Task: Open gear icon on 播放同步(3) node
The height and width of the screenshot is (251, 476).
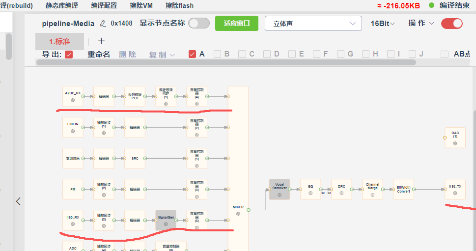Action: (104, 226)
